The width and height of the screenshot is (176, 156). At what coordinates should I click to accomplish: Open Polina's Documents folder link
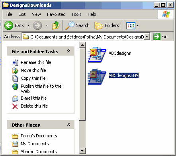[x=39, y=136]
